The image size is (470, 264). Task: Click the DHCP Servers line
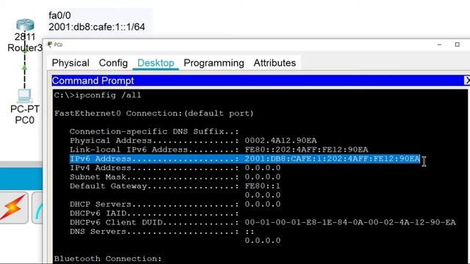tap(175, 204)
